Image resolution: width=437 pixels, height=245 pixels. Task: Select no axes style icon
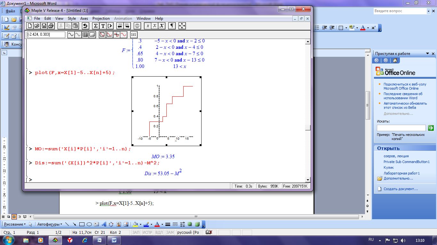click(x=123, y=34)
